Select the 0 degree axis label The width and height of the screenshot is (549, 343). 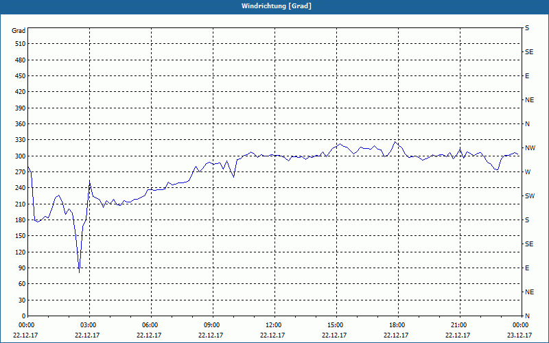[x=23, y=316]
